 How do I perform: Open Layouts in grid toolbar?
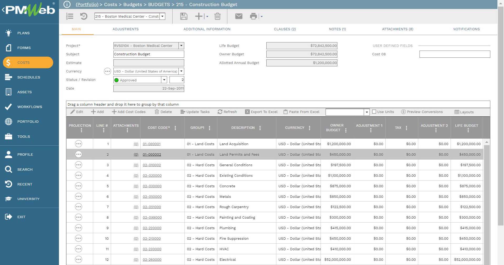pos(464,112)
